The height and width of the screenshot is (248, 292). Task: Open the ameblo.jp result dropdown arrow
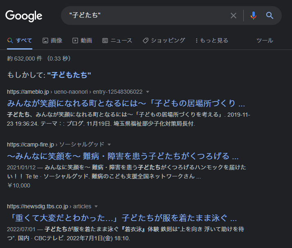tap(148, 92)
